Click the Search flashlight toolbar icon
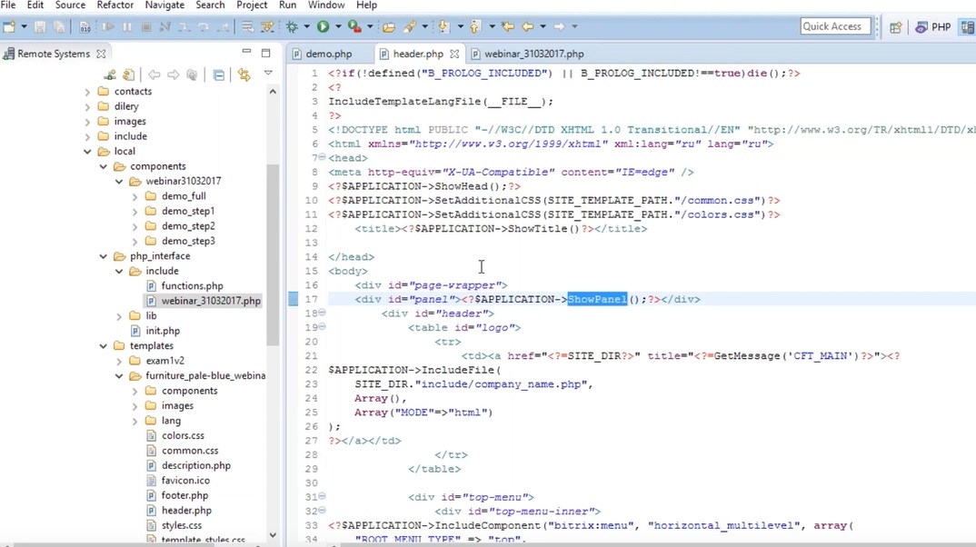976x547 pixels. 409,26
